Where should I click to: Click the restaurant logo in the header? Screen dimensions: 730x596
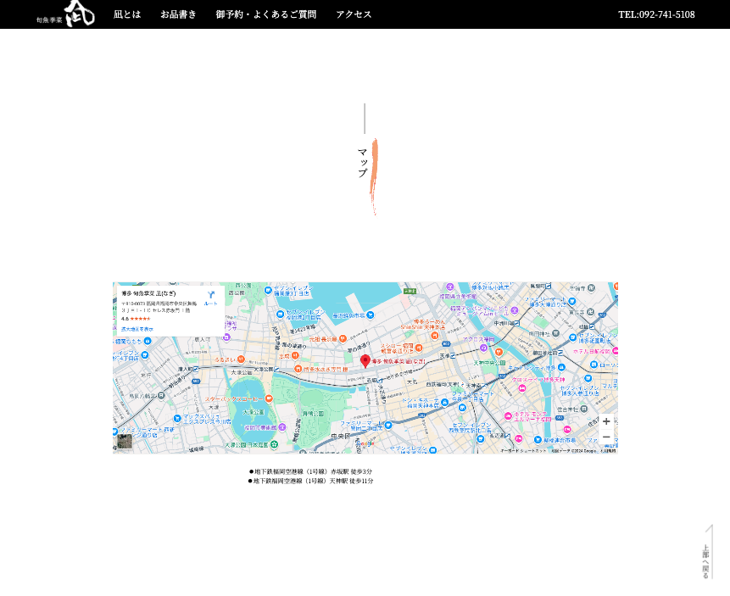click(x=66, y=14)
